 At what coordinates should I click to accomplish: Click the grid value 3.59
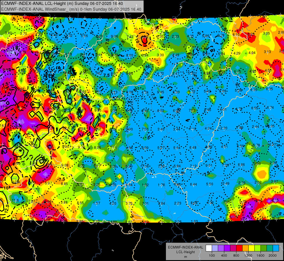point(145,148)
